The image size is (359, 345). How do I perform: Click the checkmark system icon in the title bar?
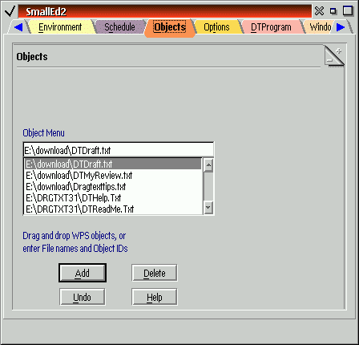pyautogui.click(x=10, y=11)
